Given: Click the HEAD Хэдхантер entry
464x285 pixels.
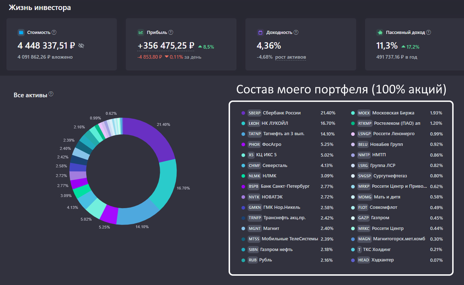Looking at the screenshot, I should click(x=397, y=260).
